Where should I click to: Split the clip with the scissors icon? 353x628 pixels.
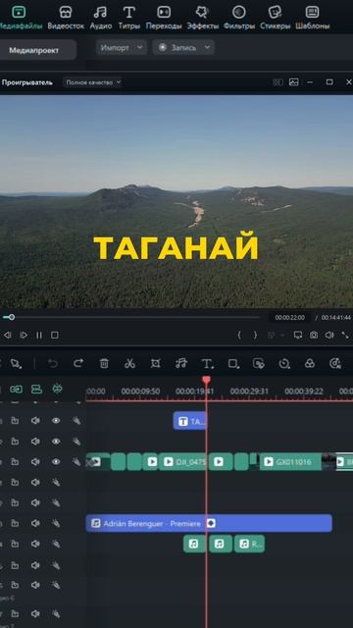(129, 364)
